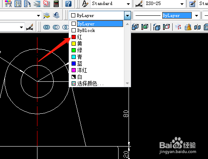Select the Union solids tool

[47, 27]
